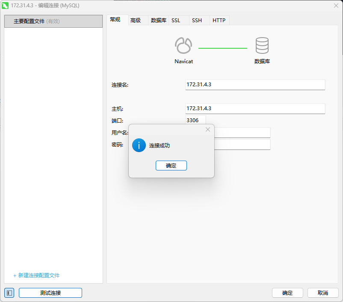
Task: Click the 端口 field showing 3306
Action: [195, 120]
